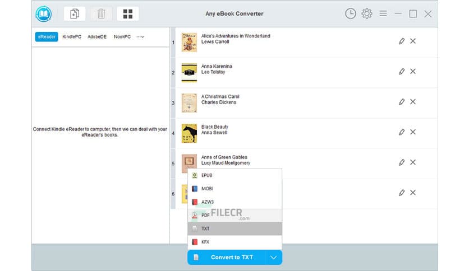Switch to the KindlePC tab
469x271 pixels.
click(x=72, y=37)
